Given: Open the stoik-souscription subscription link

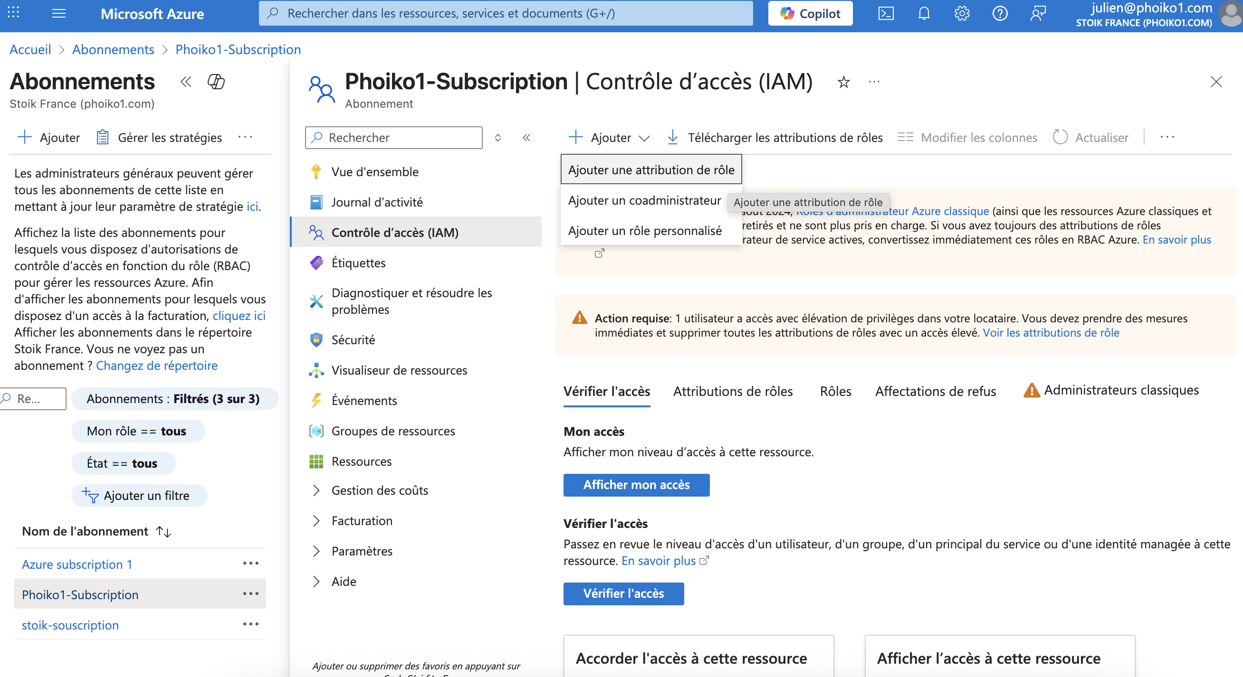Looking at the screenshot, I should pos(70,625).
